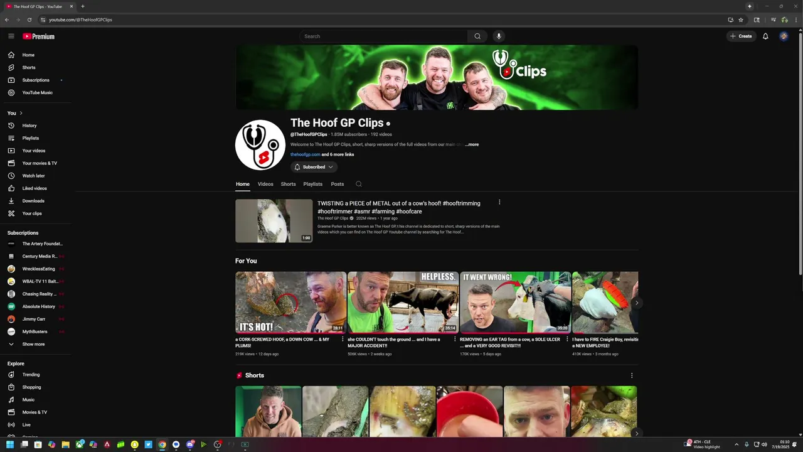Open thehoofgp.com link

pos(305,154)
